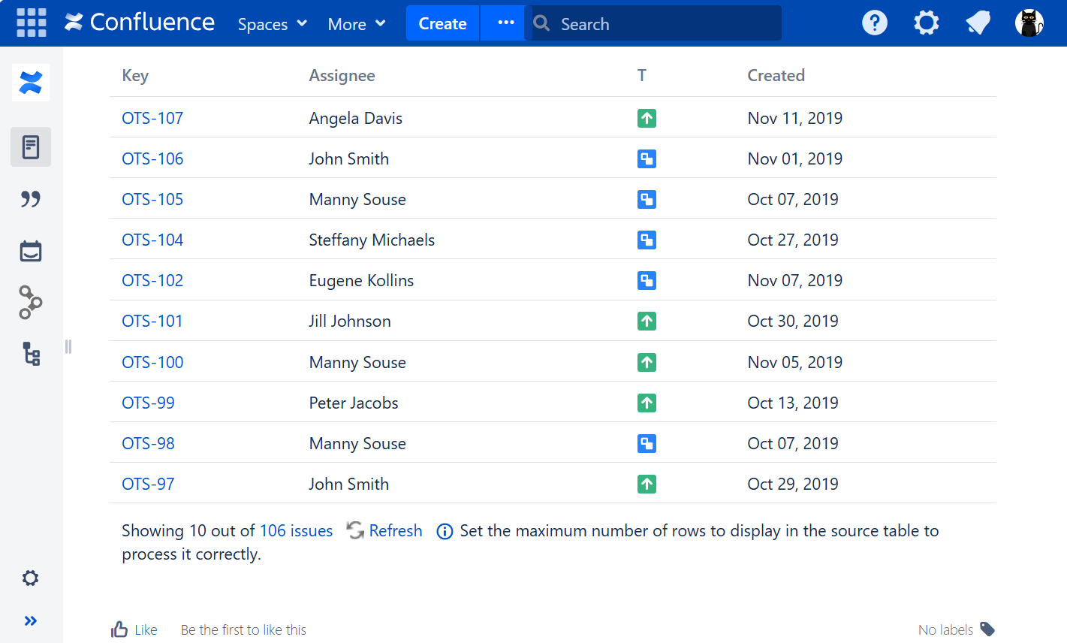Open Calendar icon in sidebar
1067x643 pixels.
coord(31,251)
